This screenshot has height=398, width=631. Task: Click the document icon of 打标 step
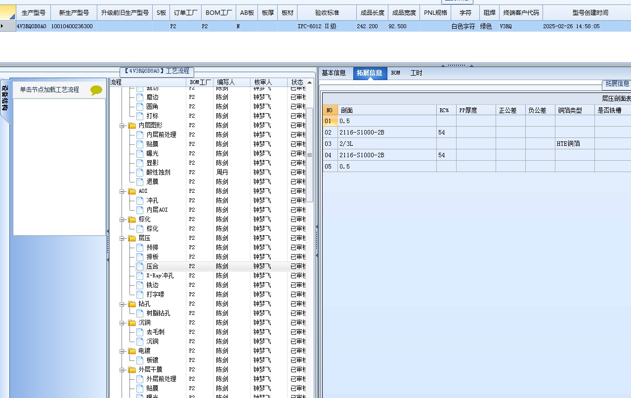[140, 116]
